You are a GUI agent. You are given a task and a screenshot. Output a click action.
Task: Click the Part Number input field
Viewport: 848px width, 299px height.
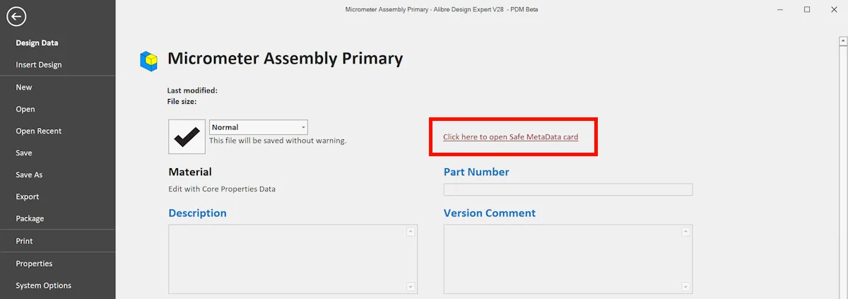[x=568, y=189]
